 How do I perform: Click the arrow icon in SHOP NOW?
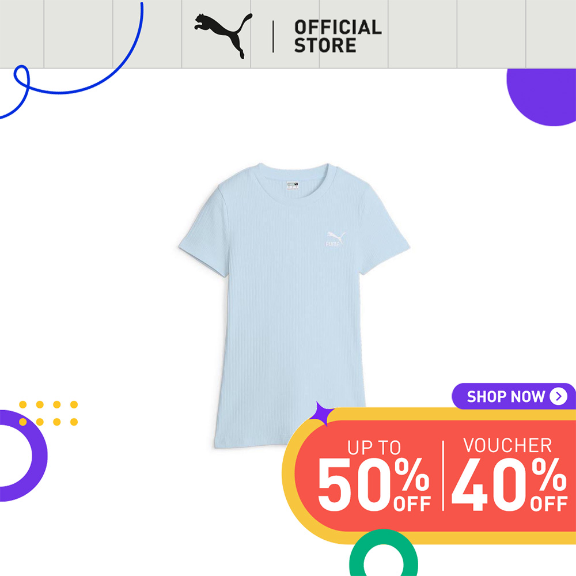(558, 396)
